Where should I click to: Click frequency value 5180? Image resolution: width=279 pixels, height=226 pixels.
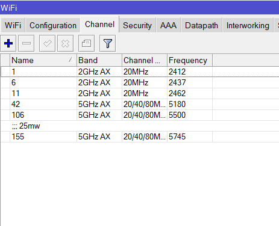(x=177, y=104)
